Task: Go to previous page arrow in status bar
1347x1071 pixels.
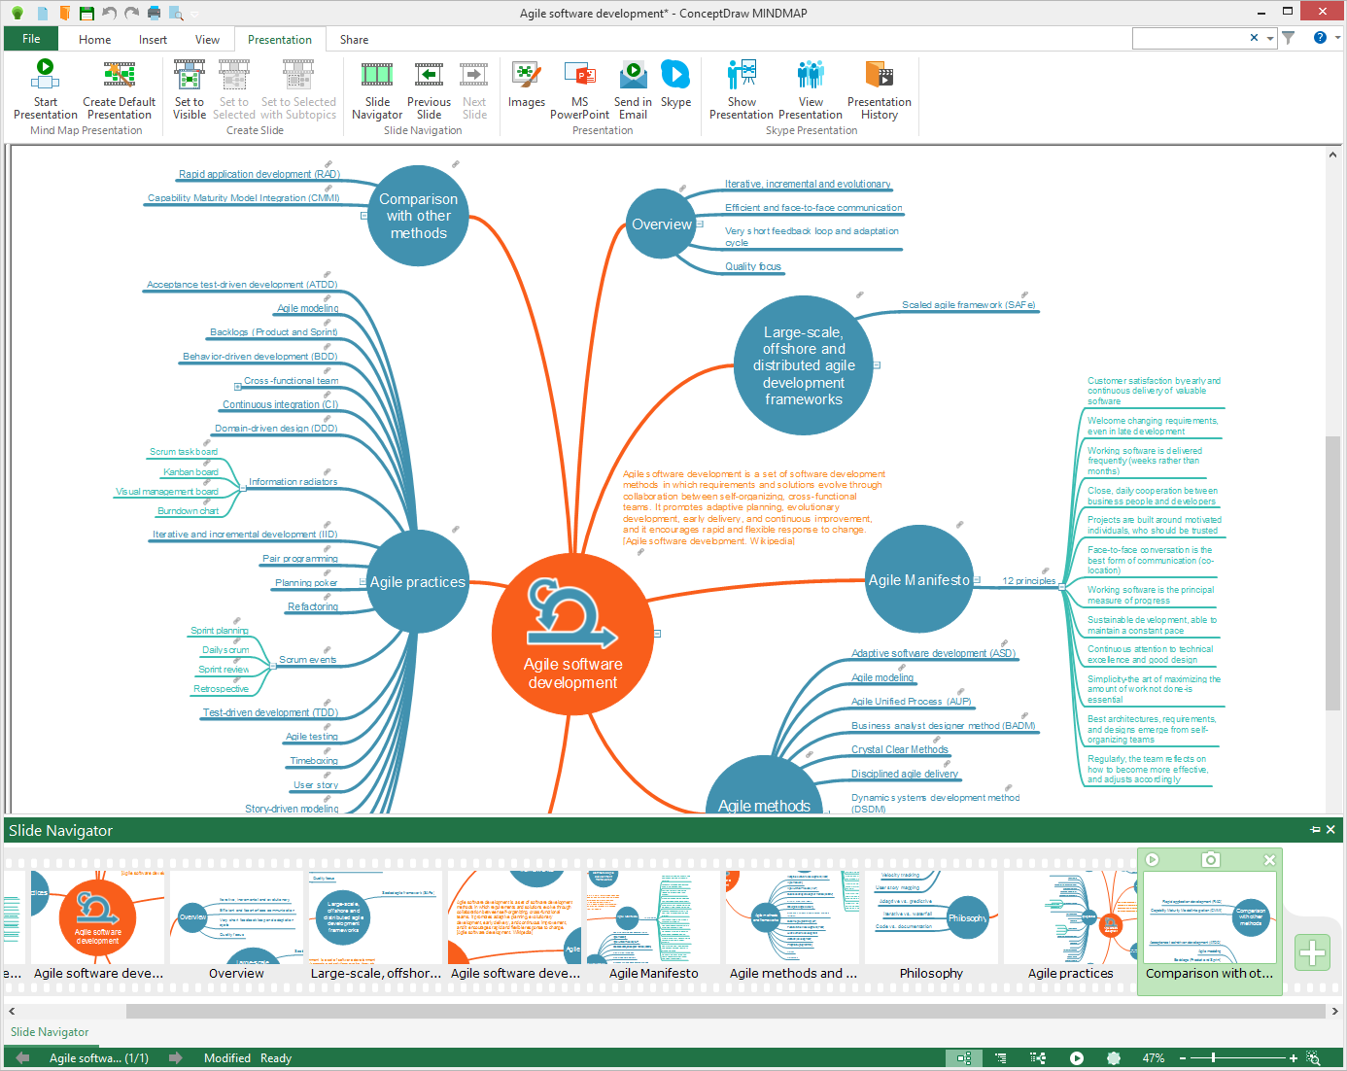Action: click(22, 1058)
